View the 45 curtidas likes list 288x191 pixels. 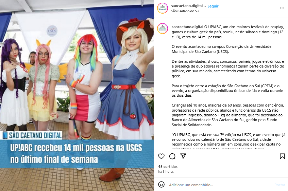pyautogui.click(x=168, y=167)
